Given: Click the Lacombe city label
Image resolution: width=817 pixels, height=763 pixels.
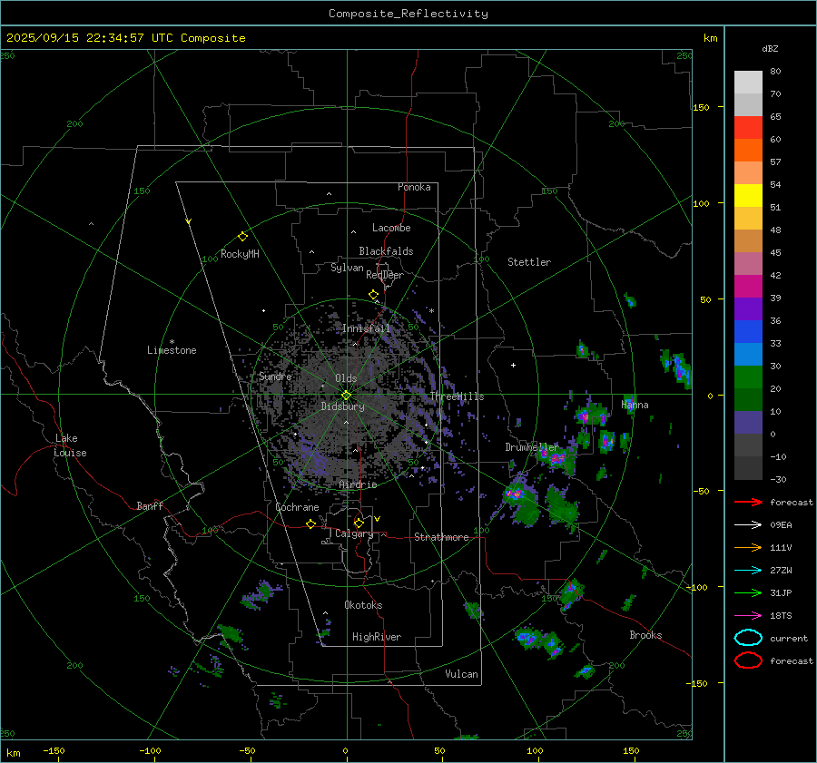Looking at the screenshot, I should pyautogui.click(x=391, y=228).
